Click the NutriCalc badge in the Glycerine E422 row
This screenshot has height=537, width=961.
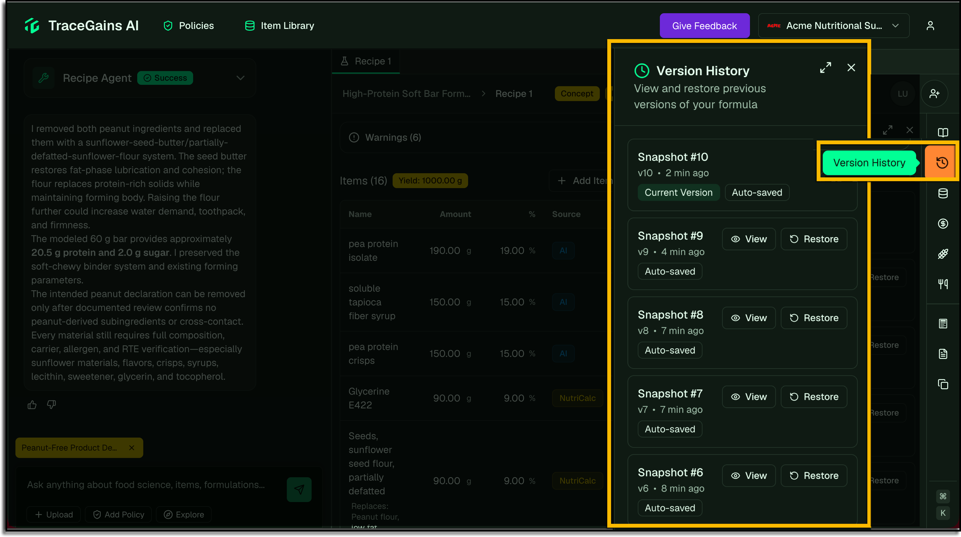[x=577, y=398]
